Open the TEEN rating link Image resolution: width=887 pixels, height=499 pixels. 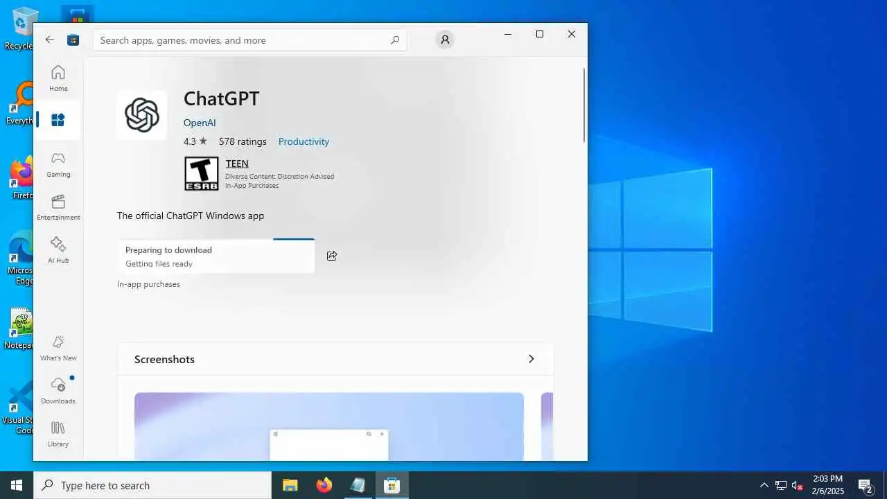pos(237,164)
